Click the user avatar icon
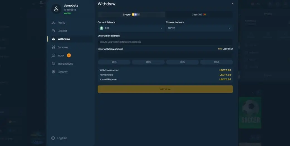Image resolution: width=290 pixels, height=146 pixels. 56,9
